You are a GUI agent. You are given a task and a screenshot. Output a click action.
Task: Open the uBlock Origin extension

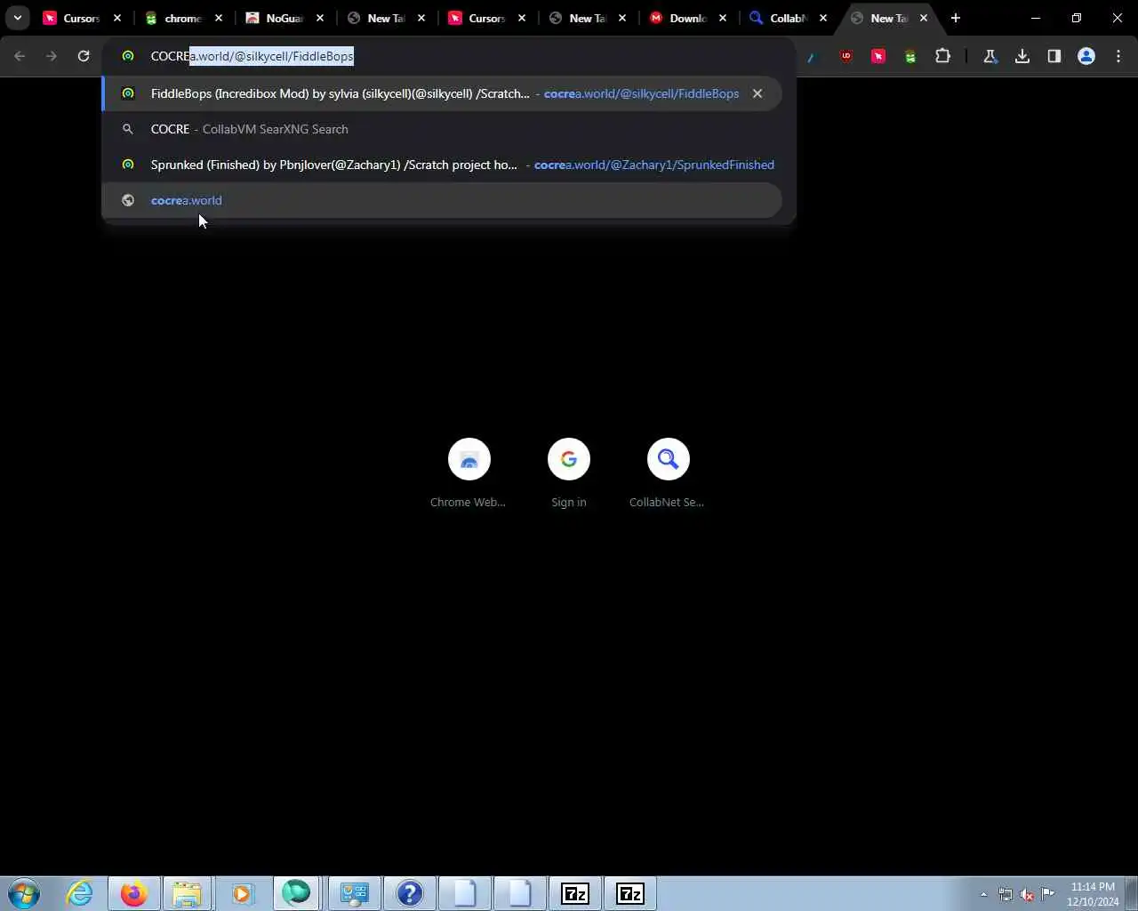pos(846,56)
